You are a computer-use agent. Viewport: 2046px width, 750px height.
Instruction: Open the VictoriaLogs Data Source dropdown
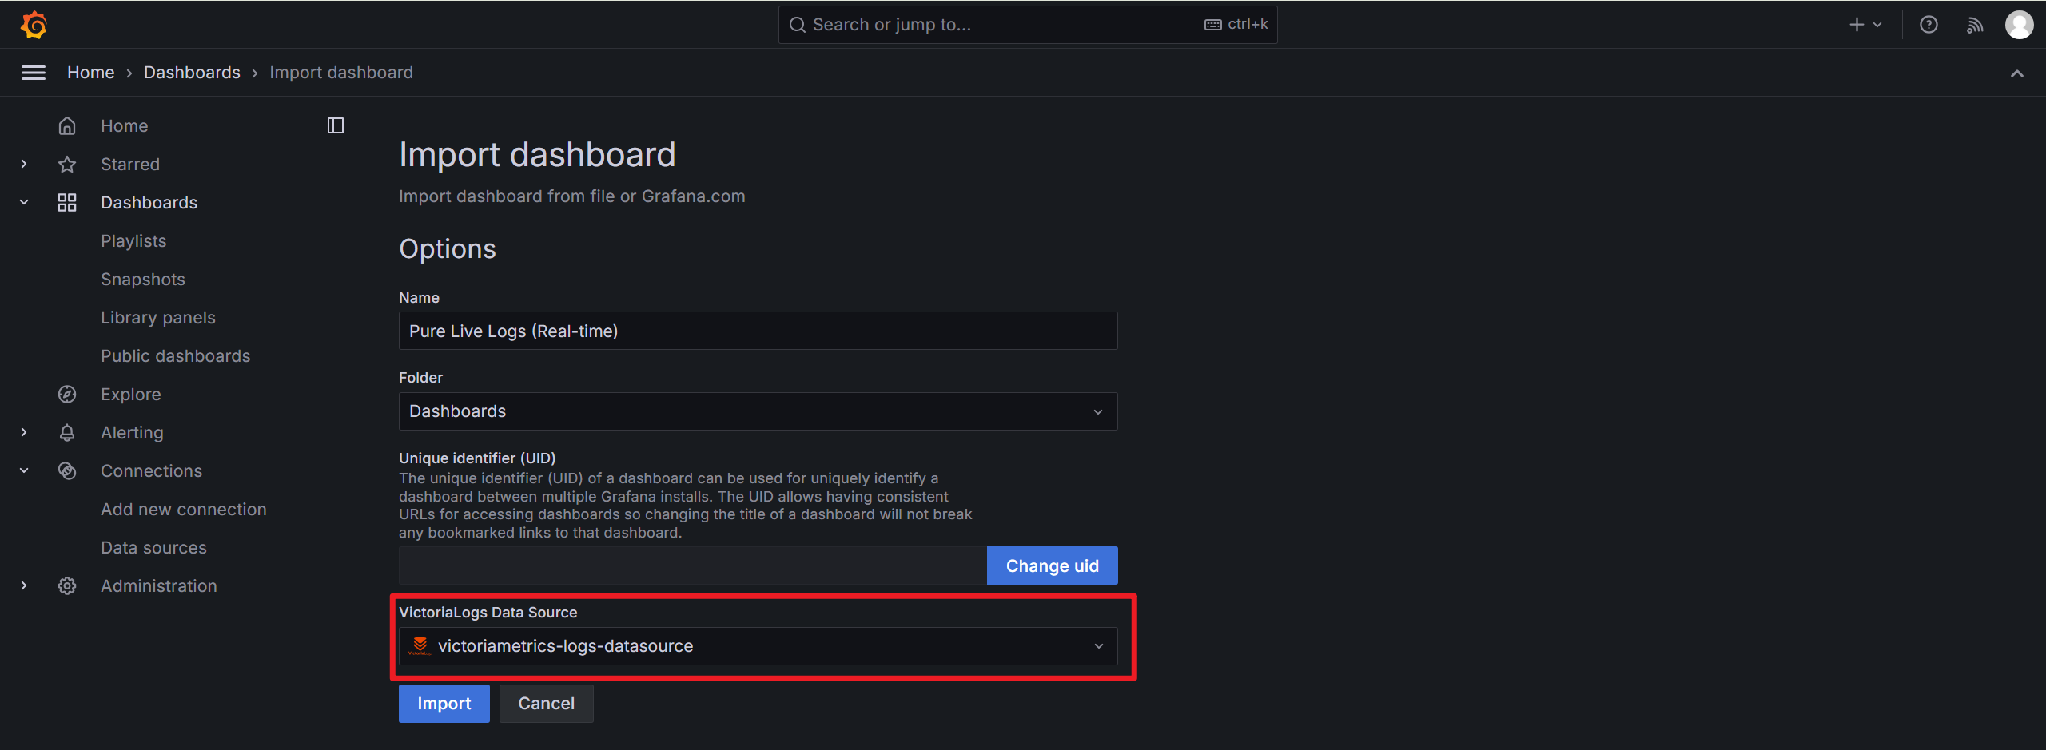click(x=758, y=646)
